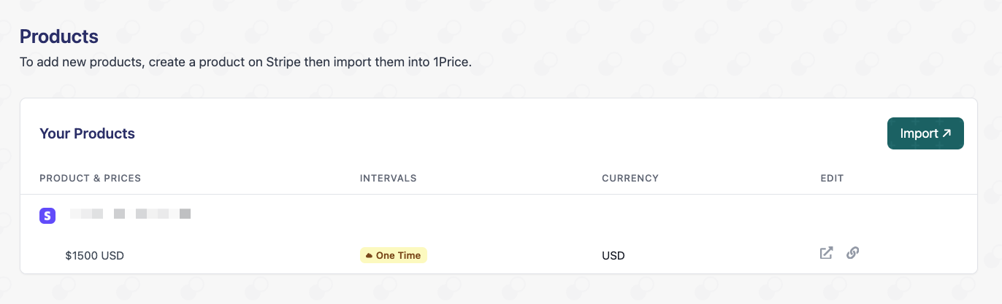Click the Intervals column header

pos(388,178)
